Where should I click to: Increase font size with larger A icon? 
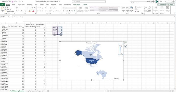[32, 8]
